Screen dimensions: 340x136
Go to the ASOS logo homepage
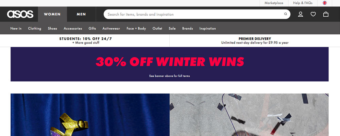click(20, 14)
